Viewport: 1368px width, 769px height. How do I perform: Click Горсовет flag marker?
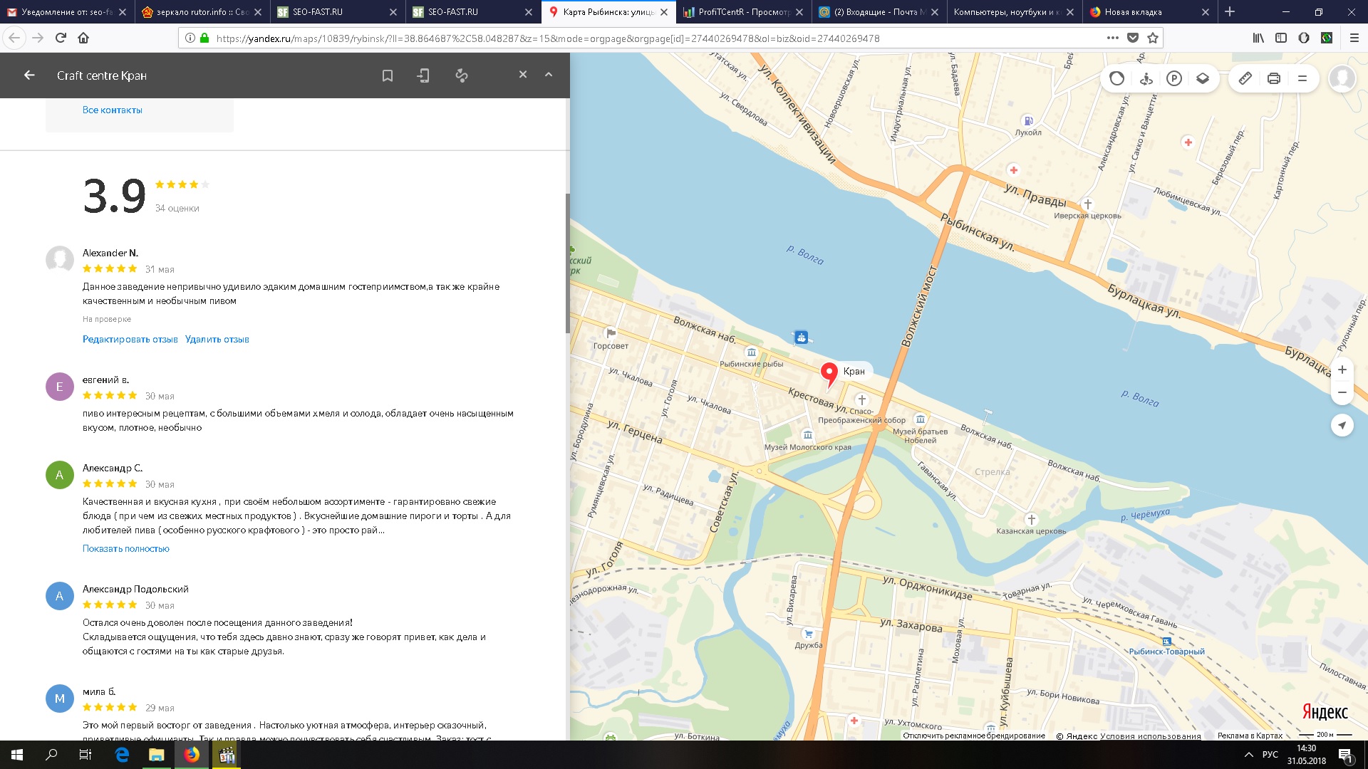[611, 333]
